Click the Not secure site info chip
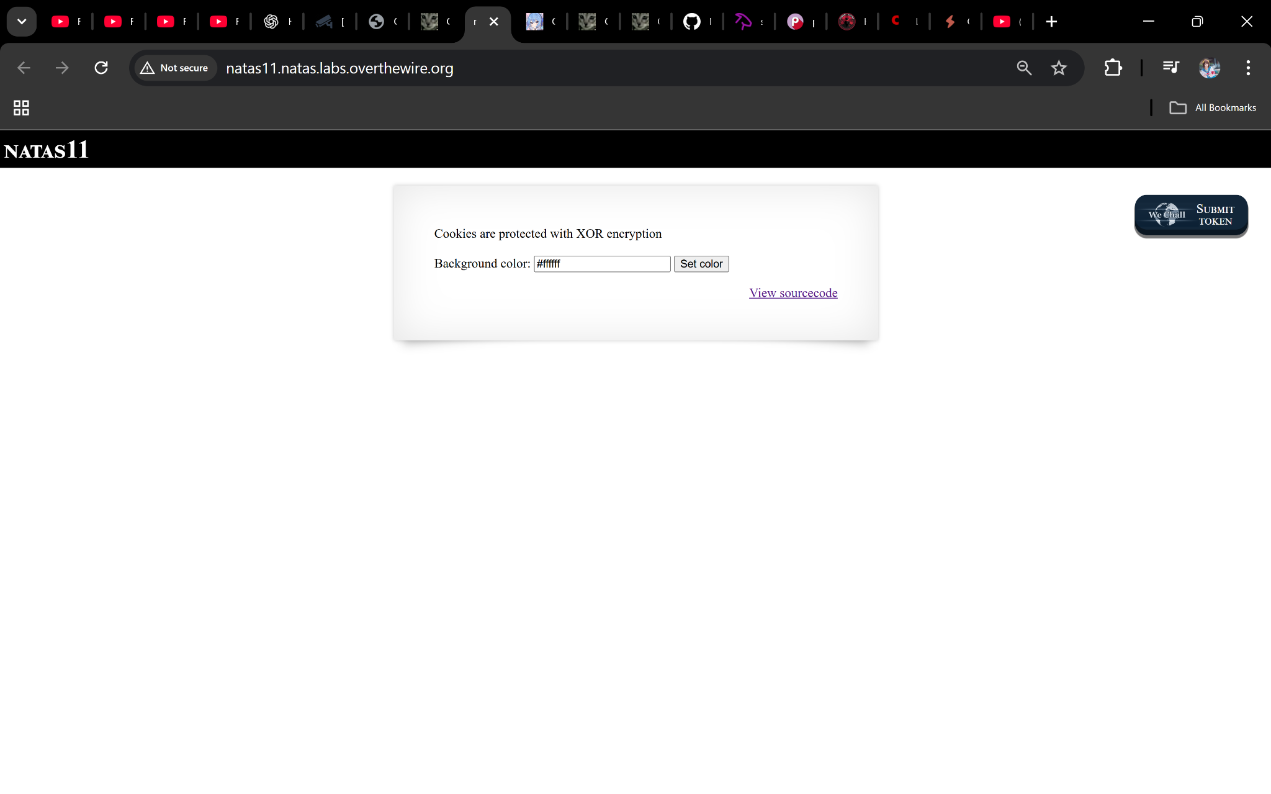 176,68
